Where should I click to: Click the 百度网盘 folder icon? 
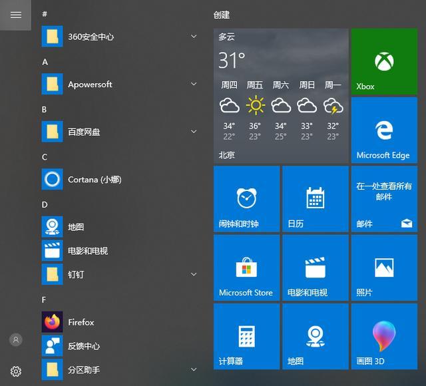[x=52, y=132]
